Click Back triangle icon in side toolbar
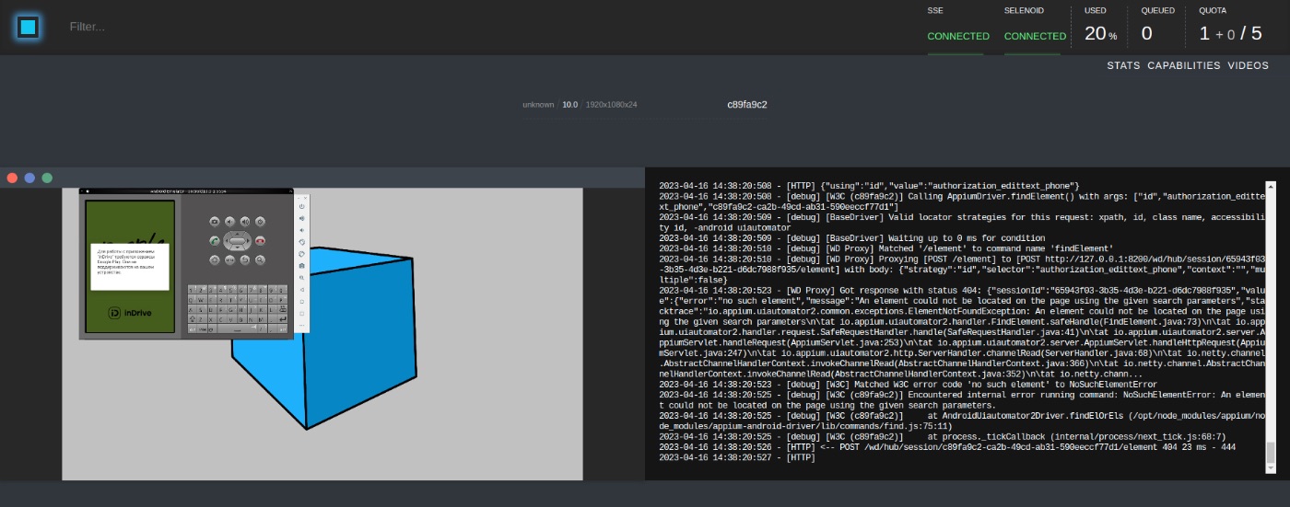 pyautogui.click(x=302, y=290)
